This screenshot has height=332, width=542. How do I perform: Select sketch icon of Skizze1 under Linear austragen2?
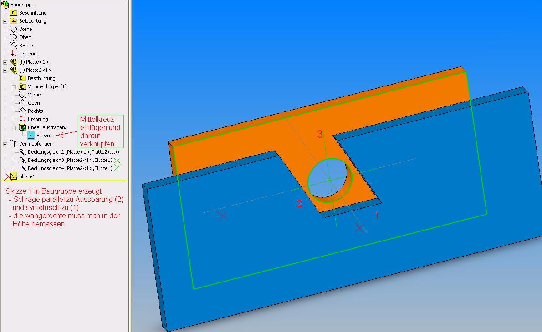31,136
